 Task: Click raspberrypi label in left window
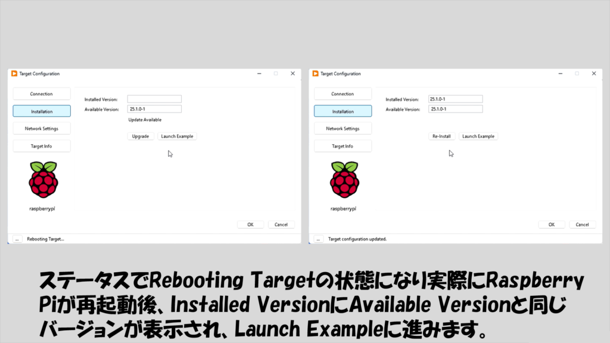pyautogui.click(x=42, y=209)
